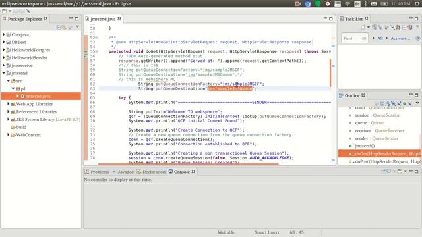The image size is (422, 237).
Task: Toggle Hide Fields in Outline toolbar
Action: tap(393, 103)
